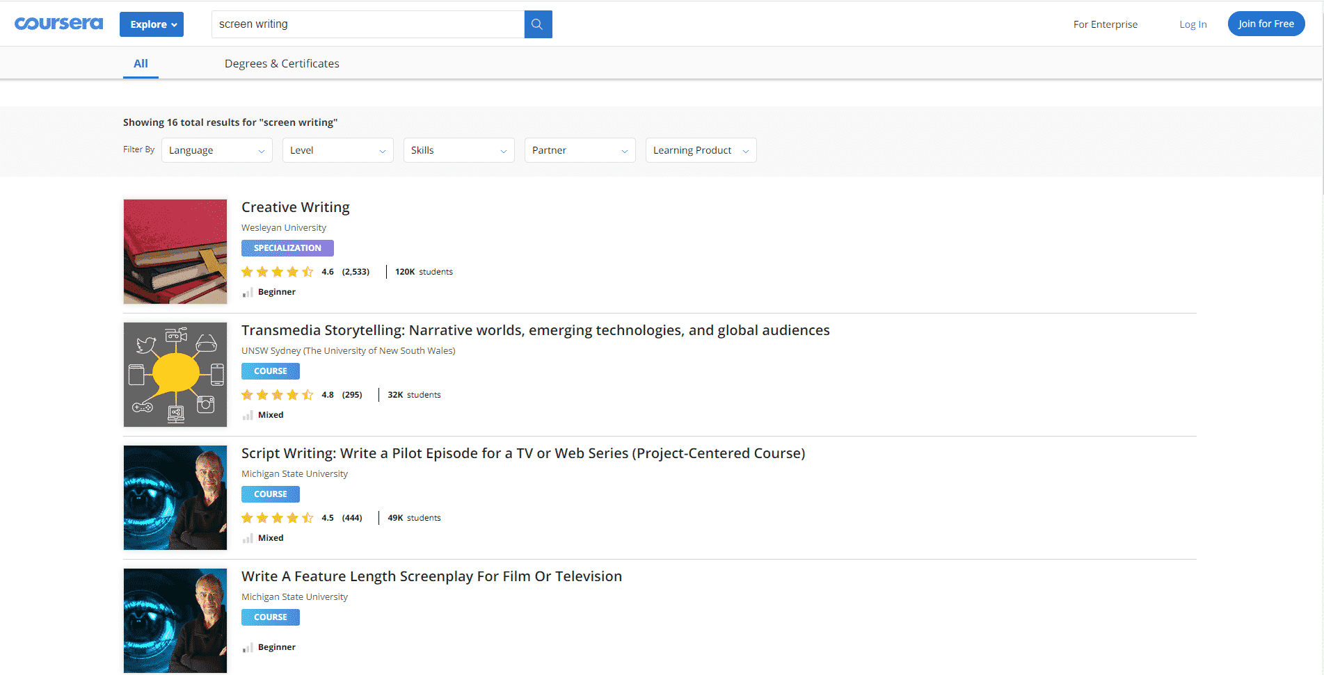Click the yellow speech bubble Transmedia thumbnail
Screen dimensions: 1324x675
(x=175, y=375)
